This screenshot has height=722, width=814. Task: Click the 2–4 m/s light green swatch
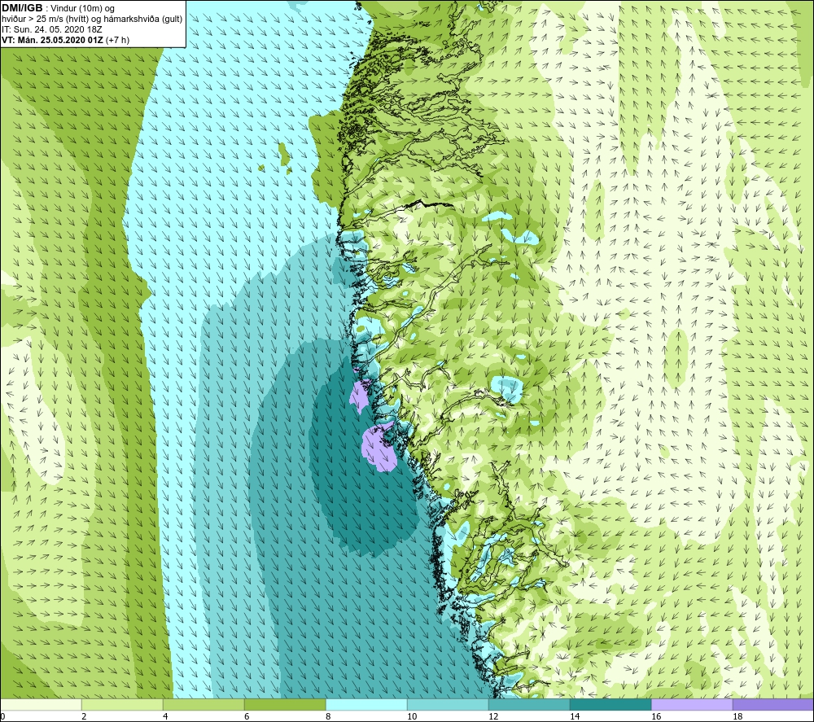[122, 704]
